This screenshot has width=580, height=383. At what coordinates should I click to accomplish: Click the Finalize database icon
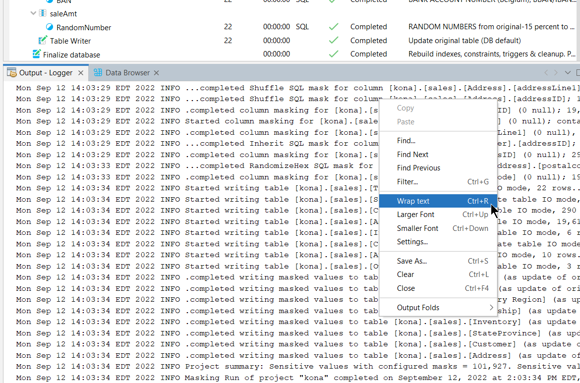pyautogui.click(x=36, y=54)
